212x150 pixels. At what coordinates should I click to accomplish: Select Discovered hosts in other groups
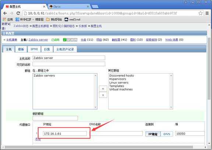[121, 76]
